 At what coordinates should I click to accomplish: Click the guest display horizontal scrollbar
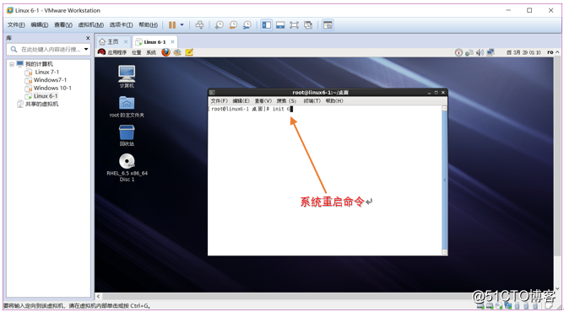click(323, 296)
